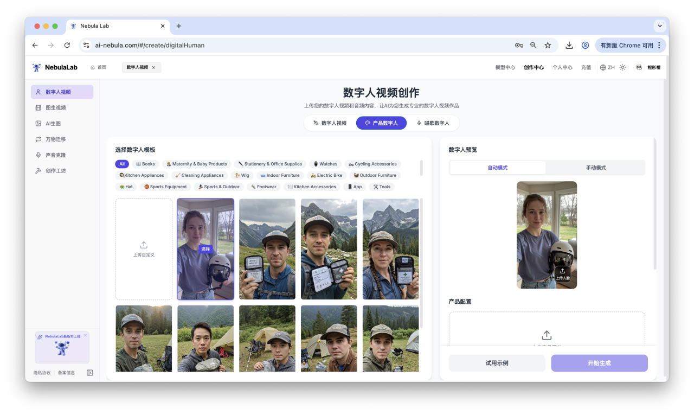
Task: Switch to 唱歌数字人 tab
Action: [433, 123]
